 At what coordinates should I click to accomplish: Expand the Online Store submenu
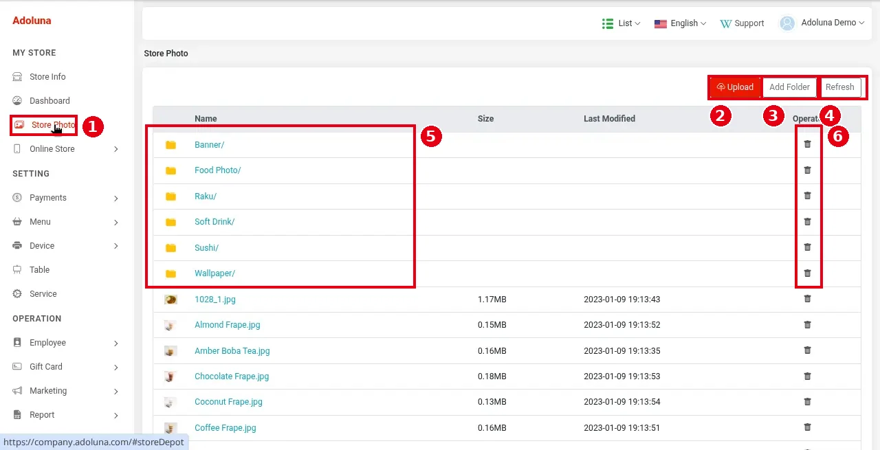pos(115,149)
